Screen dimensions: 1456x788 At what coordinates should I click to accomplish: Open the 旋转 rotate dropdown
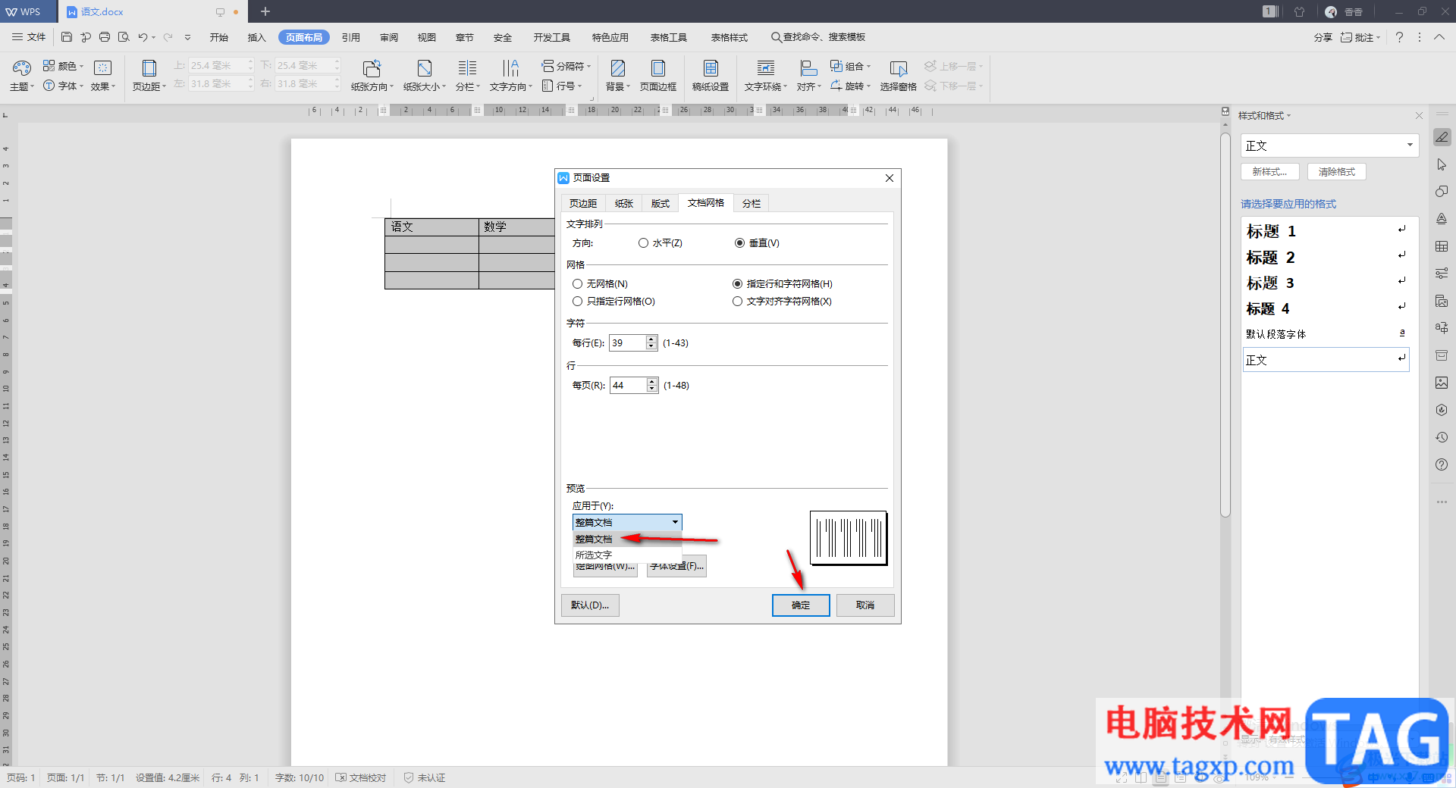(850, 86)
